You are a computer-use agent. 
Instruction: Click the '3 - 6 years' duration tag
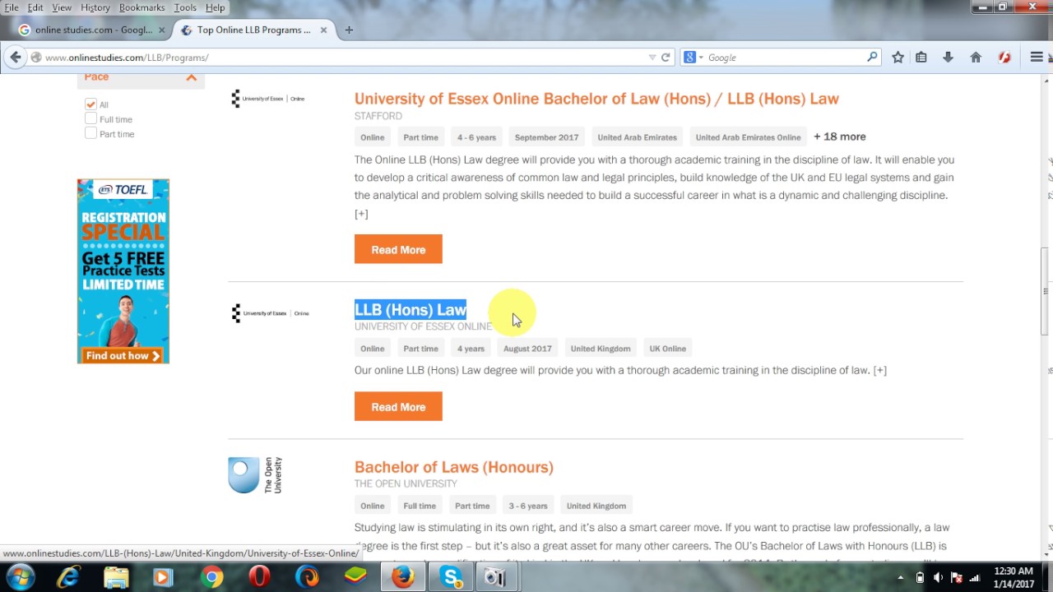(527, 506)
